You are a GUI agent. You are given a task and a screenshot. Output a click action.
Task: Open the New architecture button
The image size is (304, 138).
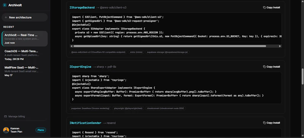pyautogui.click(x=25, y=17)
